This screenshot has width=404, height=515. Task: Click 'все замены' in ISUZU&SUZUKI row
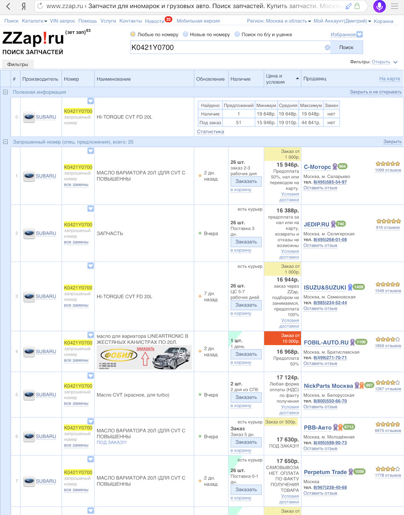[76, 305]
